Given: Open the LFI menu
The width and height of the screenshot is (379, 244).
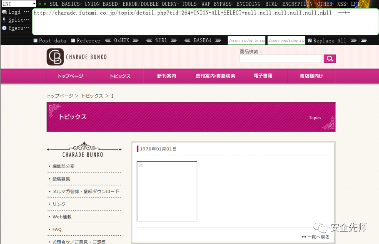Looking at the screenshot, I should click(356, 4).
